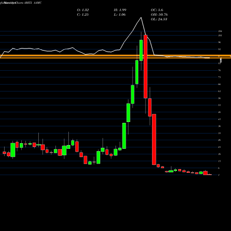231x231 pixels.
Task: Click the 71 price axis label
Action: click(x=219, y=77)
